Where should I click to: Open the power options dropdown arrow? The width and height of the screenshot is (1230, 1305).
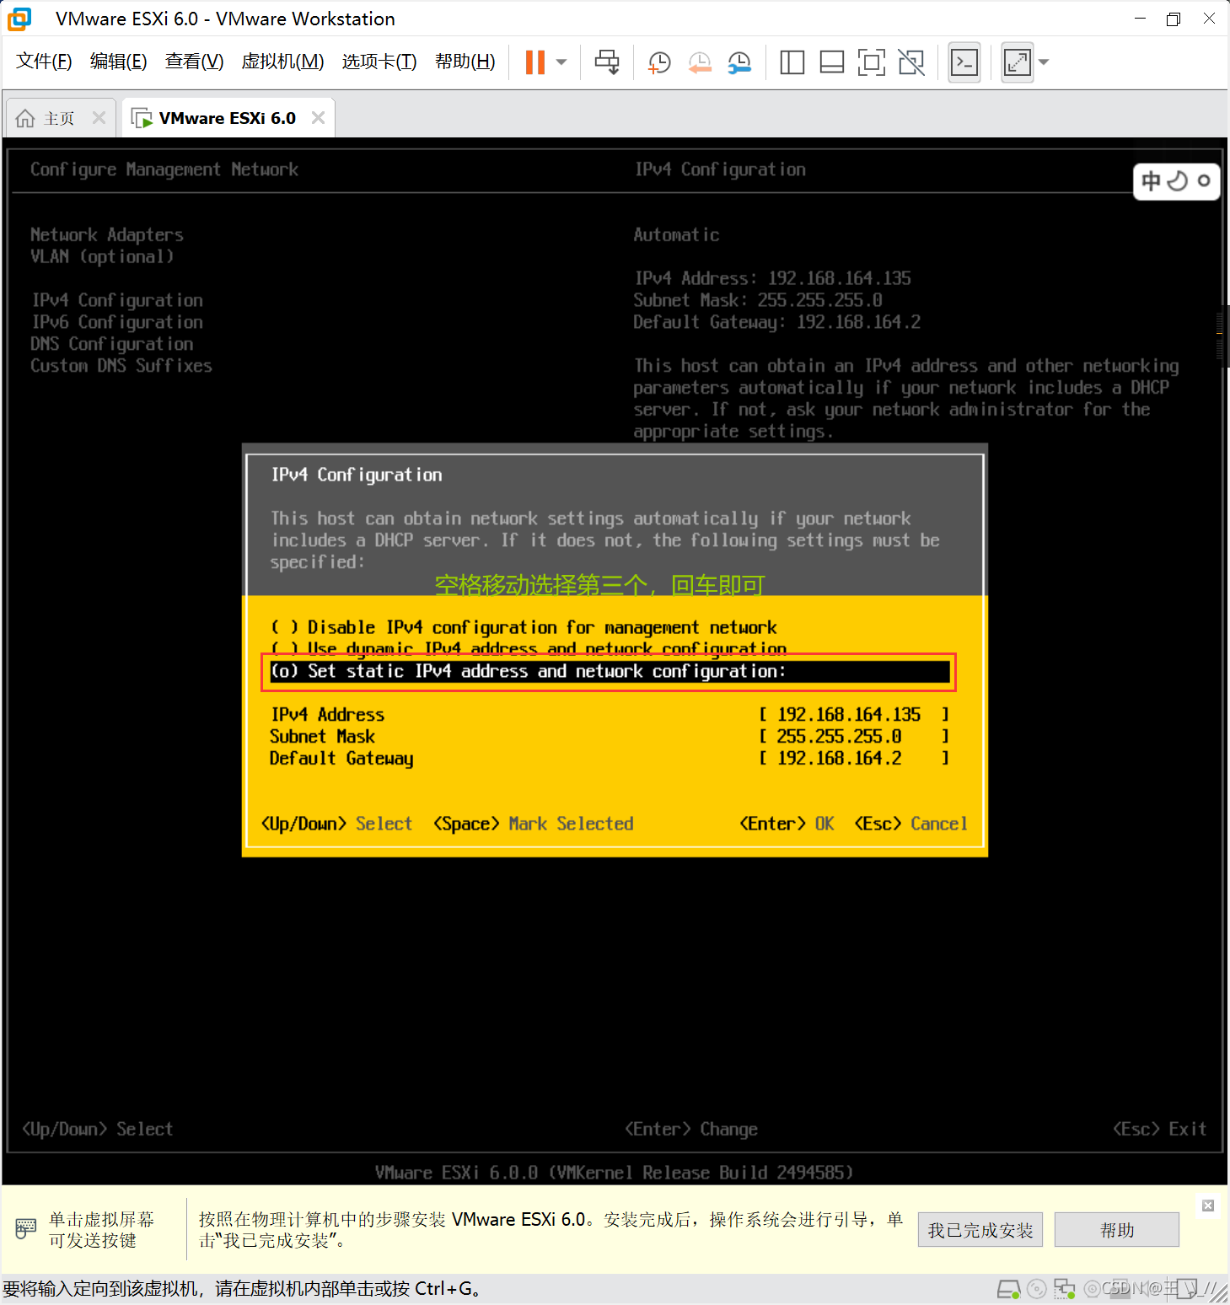pyautogui.click(x=561, y=62)
